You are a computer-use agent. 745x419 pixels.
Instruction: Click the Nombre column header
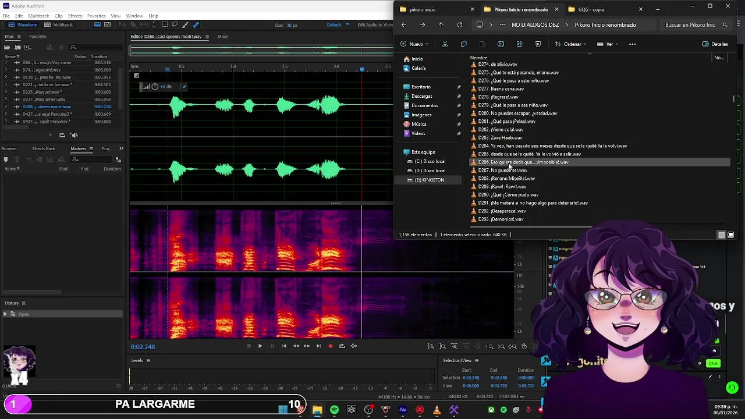pyautogui.click(x=479, y=58)
